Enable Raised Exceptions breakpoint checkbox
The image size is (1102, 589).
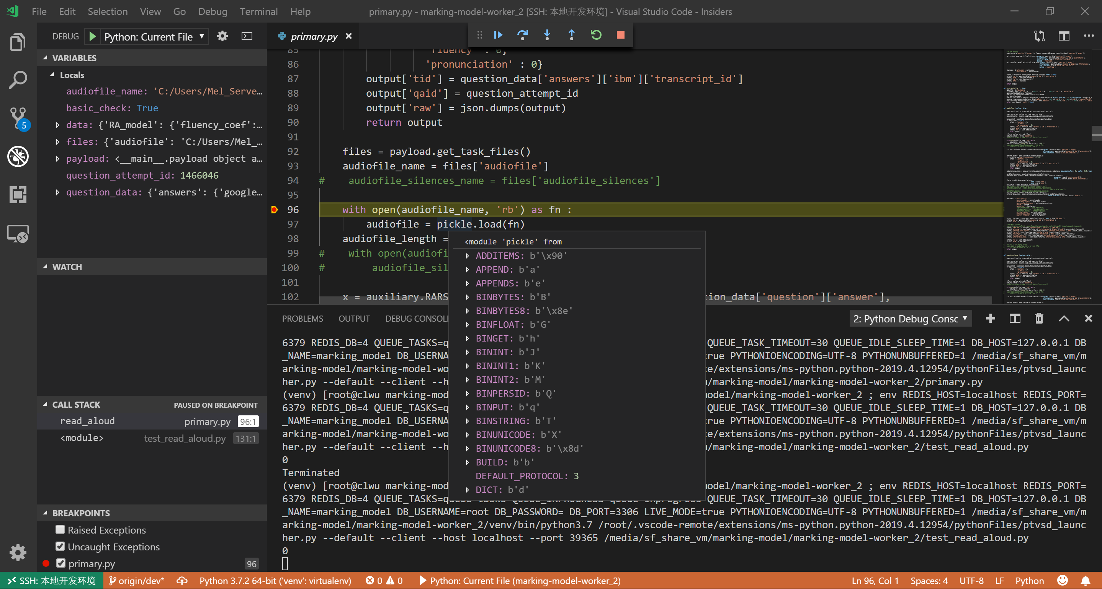click(x=60, y=530)
